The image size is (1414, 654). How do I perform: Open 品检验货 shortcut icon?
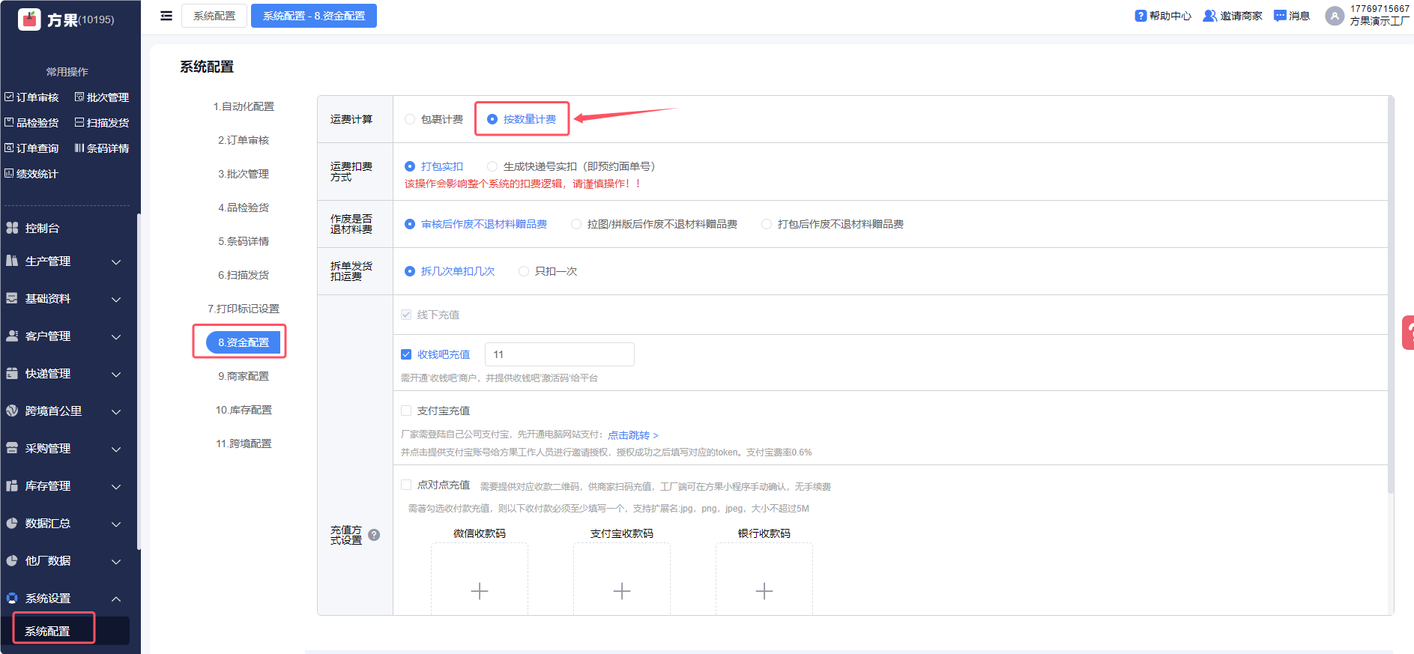[9, 123]
